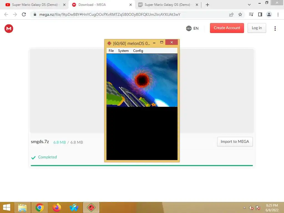This screenshot has height=213, width=284.
Task: Click the melonDS bottom touch screen
Action: pos(142,133)
